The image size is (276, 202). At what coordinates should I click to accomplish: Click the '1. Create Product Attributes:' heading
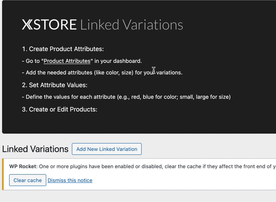(63, 49)
